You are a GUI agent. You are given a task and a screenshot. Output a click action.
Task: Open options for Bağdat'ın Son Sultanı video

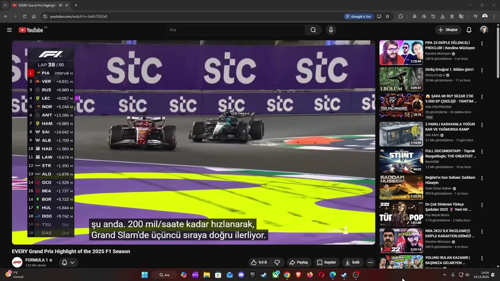[482, 178]
